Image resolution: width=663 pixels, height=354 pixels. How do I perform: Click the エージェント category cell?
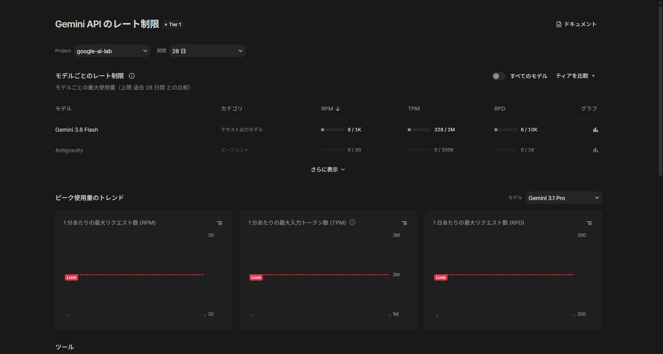pos(235,150)
